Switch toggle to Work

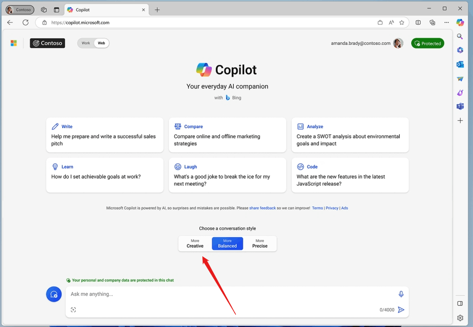pyautogui.click(x=86, y=43)
